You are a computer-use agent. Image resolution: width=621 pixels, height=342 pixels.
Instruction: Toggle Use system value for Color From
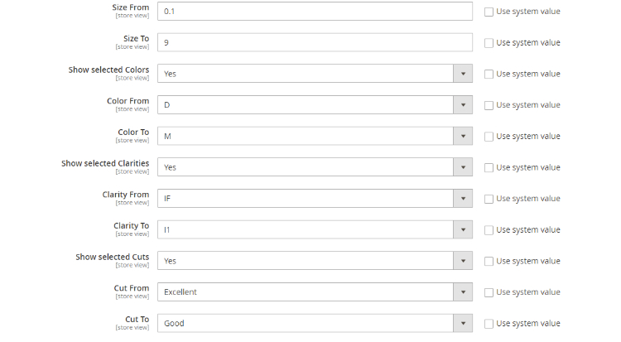coord(489,105)
